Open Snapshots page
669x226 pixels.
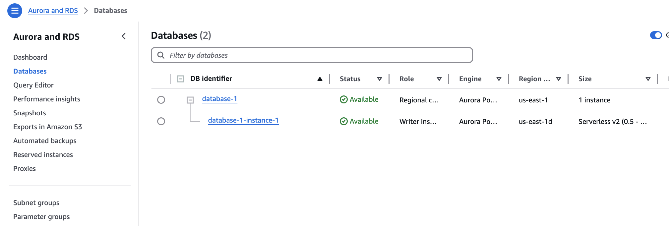(30, 113)
